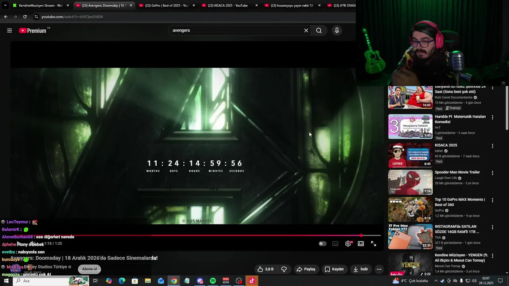Screen dimensions: 509x286
Task: Open Microsoft Store from the taskbar
Action: (135, 281)
